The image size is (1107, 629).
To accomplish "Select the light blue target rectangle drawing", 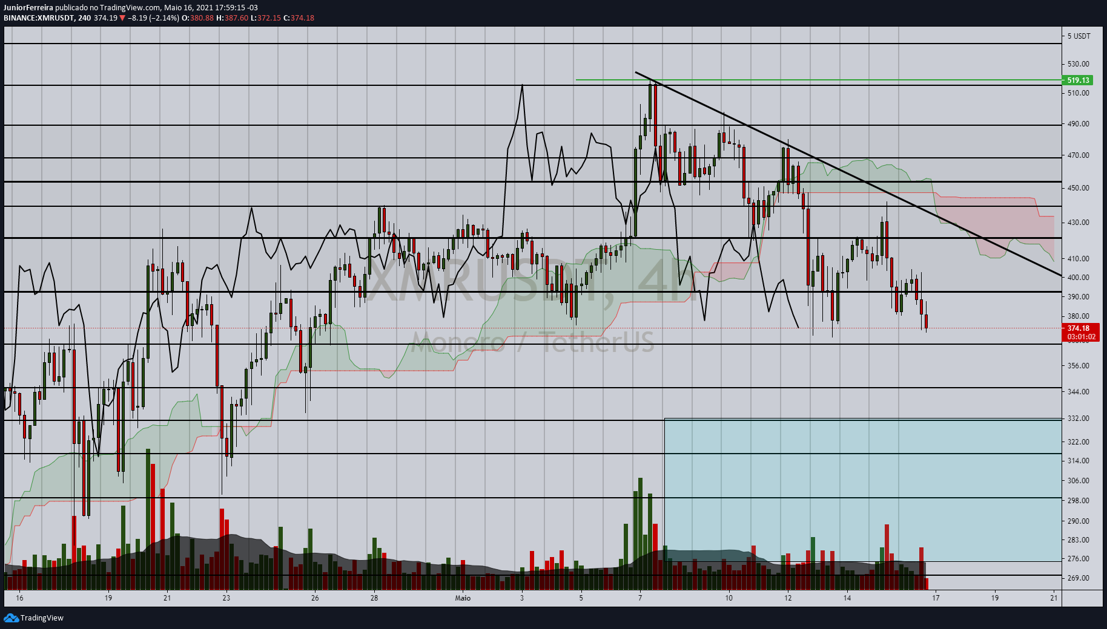I will 863,490.
